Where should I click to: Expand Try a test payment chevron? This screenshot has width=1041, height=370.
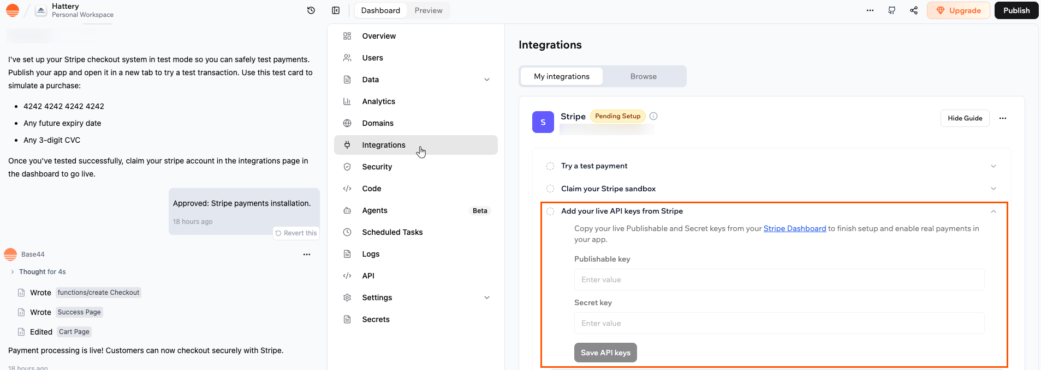point(994,166)
